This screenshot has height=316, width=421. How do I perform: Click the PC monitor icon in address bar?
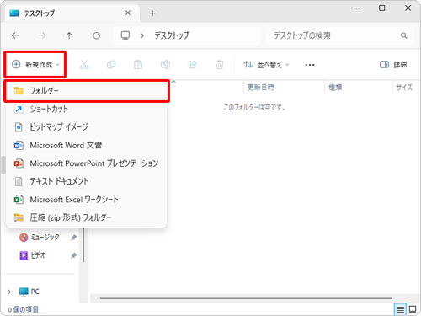(x=125, y=35)
